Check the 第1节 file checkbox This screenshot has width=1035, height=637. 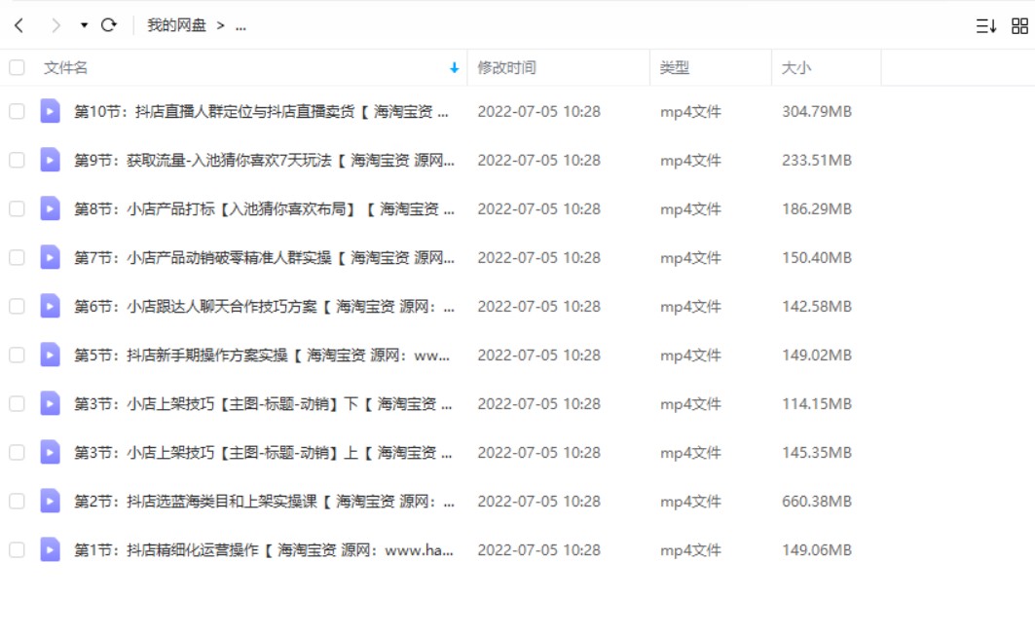coord(18,550)
